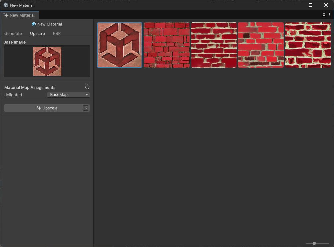Select the fifth thumbnail with rough white-mortar bricks

[x=308, y=45]
